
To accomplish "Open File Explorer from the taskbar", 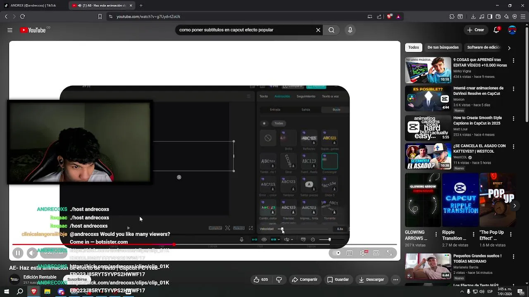I will [47, 292].
